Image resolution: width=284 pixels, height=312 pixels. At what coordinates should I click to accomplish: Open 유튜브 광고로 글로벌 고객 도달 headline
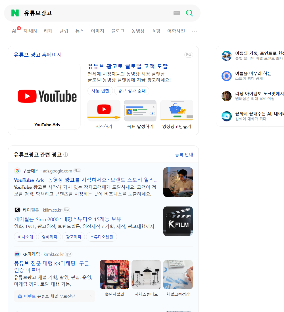click(x=128, y=66)
